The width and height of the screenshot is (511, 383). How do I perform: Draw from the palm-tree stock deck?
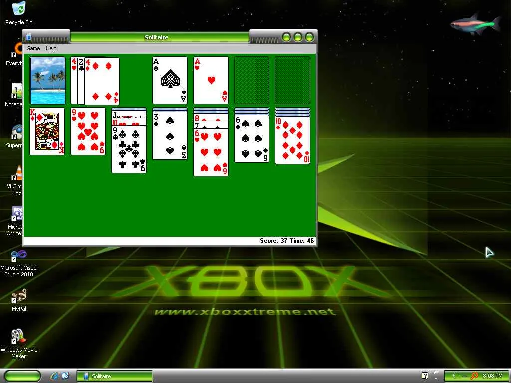pos(48,80)
